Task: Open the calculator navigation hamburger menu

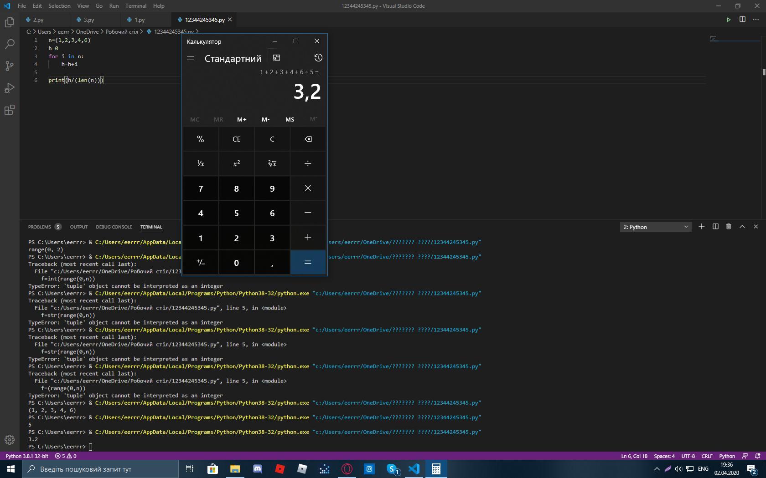Action: 191,58
